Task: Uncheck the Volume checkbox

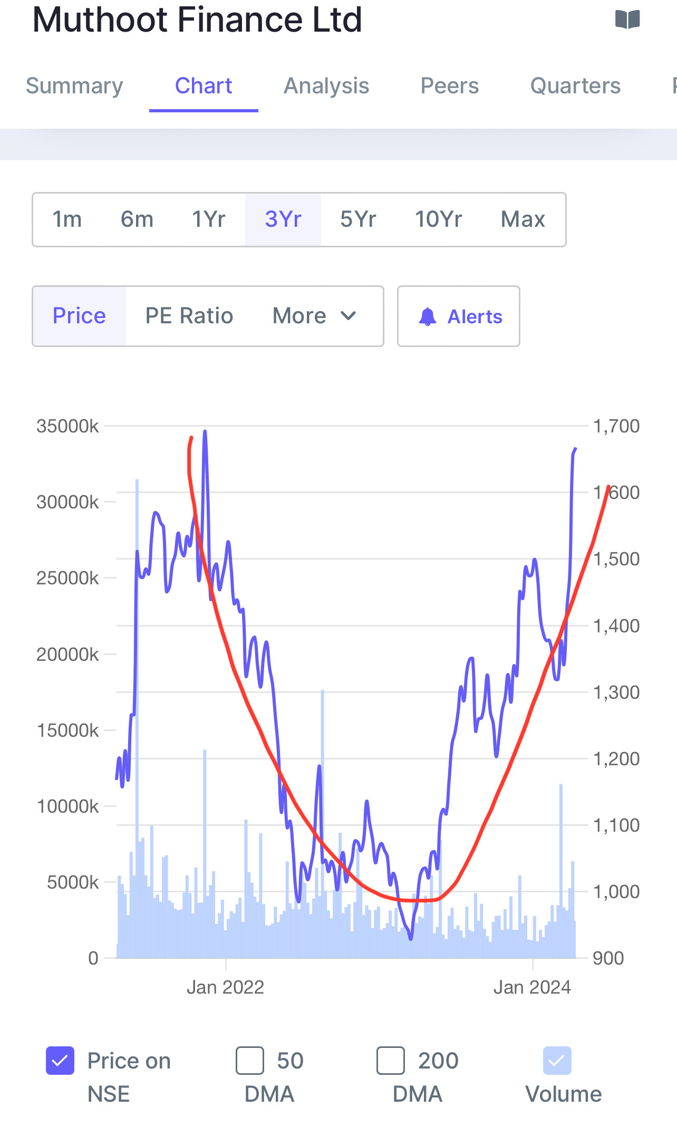Action: pyautogui.click(x=557, y=1061)
